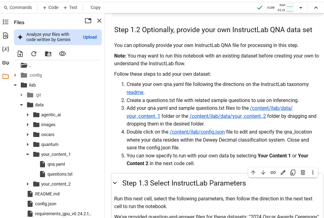
Task: Mount Google Drive in the Files panel
Action: click(x=48, y=53)
